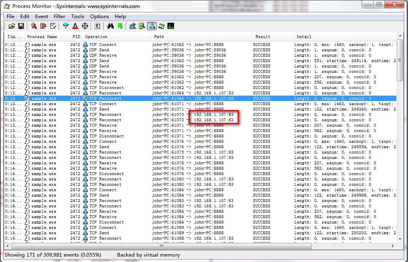Viewport: 408px width, 262px height.
Task: Open the Event menu
Action: coord(42,17)
